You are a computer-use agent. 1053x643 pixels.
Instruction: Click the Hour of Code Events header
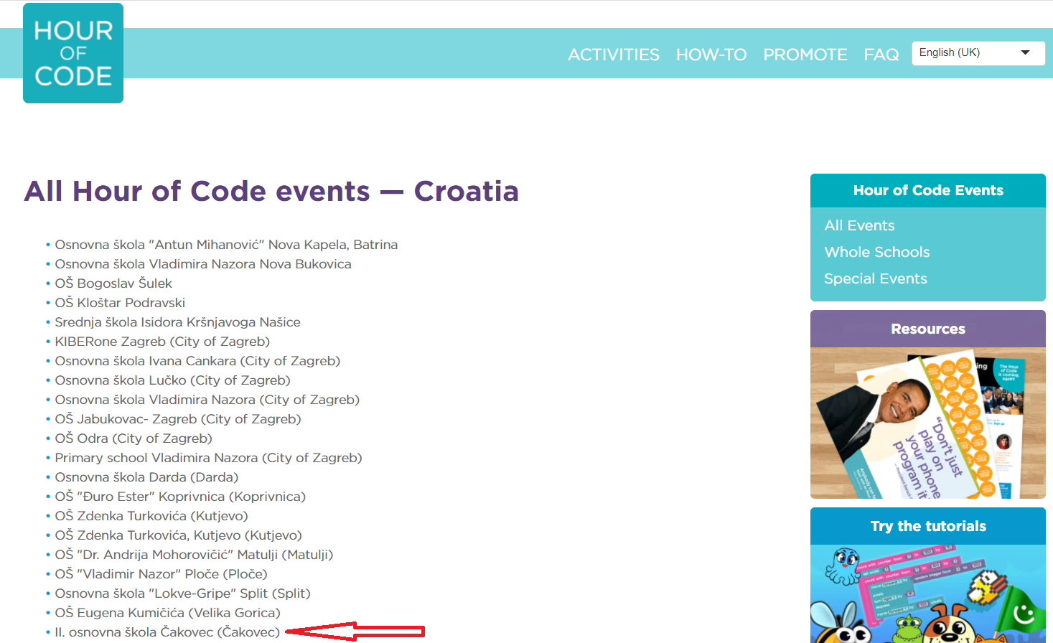click(x=928, y=190)
